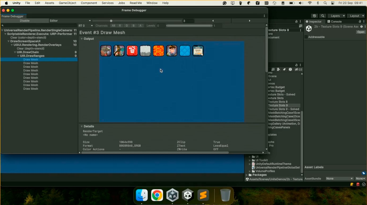Toggle the All channels button
Screen dimensions: 367x205
(x=113, y=26)
